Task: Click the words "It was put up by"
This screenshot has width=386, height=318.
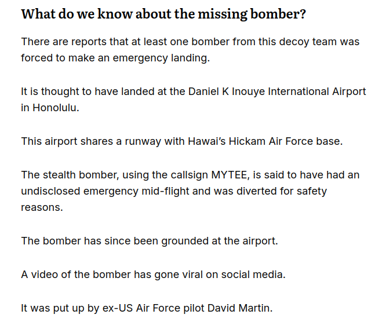Action: tap(60, 308)
